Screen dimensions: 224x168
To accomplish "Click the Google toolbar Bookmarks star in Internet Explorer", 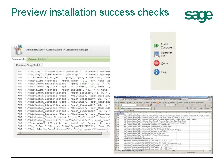I will tap(156, 105).
